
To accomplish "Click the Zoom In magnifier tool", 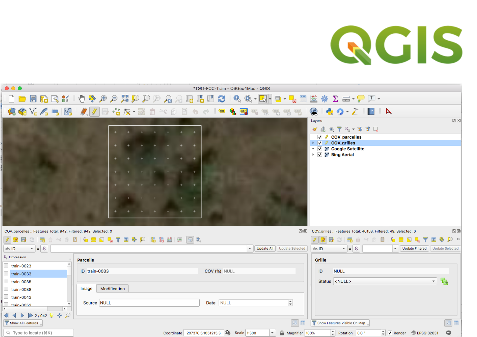I will click(103, 99).
